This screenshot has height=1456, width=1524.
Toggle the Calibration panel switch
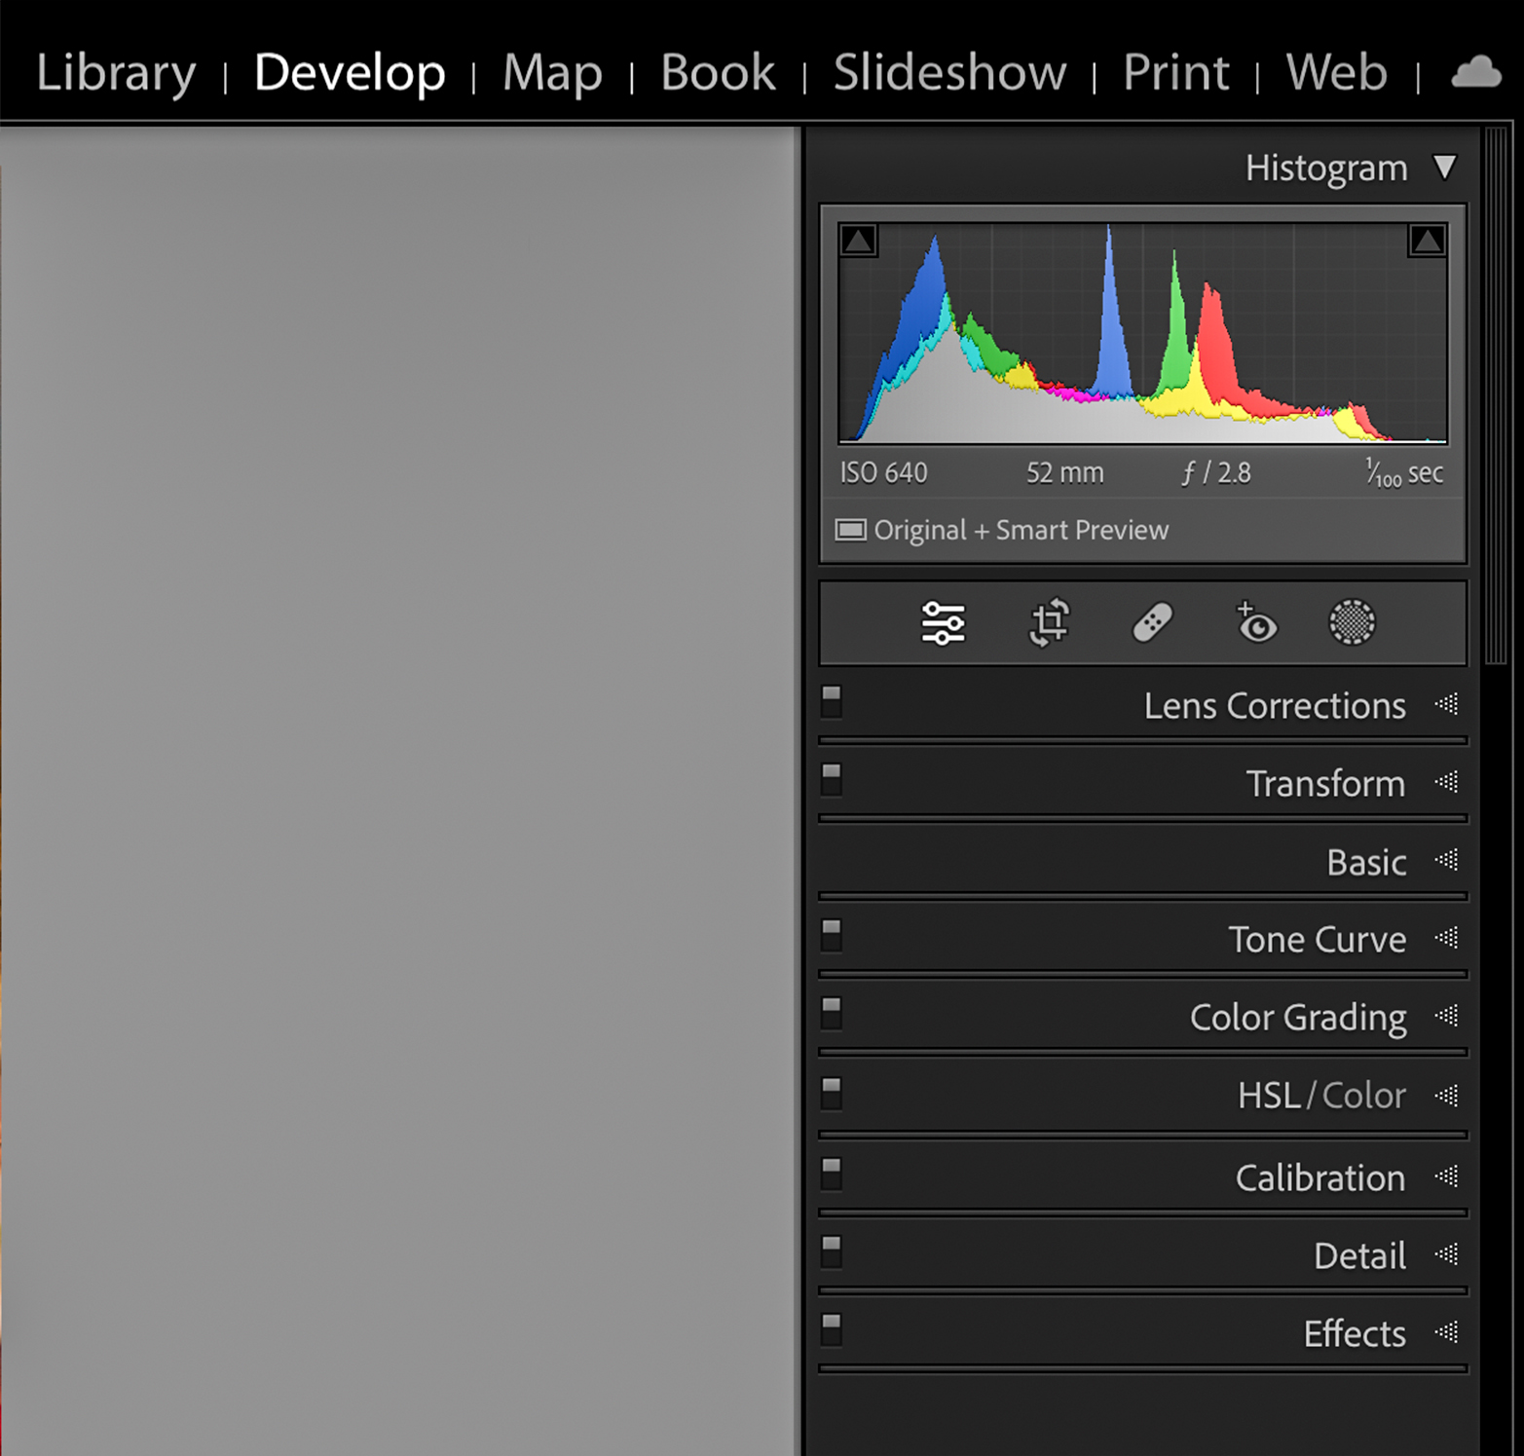(x=831, y=1174)
